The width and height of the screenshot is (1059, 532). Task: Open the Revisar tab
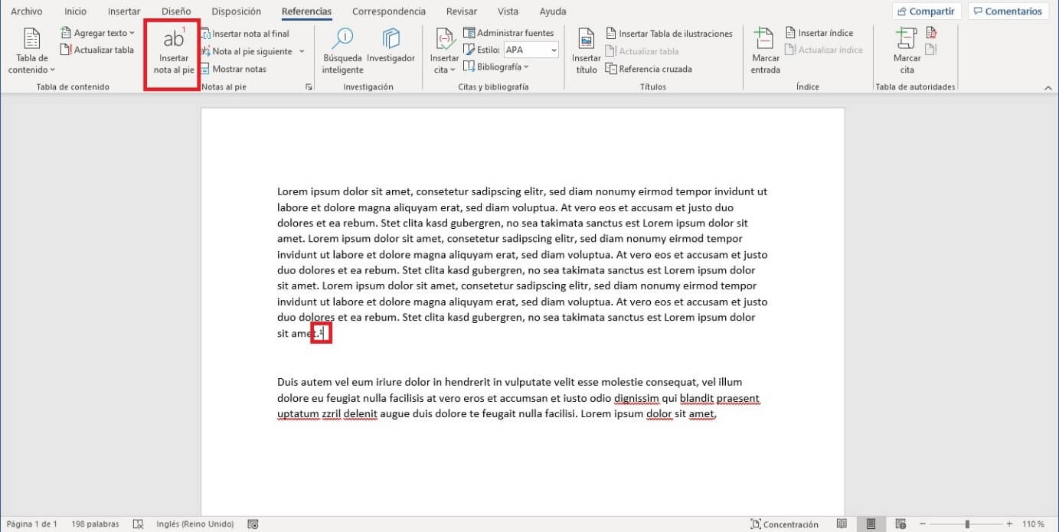[x=460, y=11]
